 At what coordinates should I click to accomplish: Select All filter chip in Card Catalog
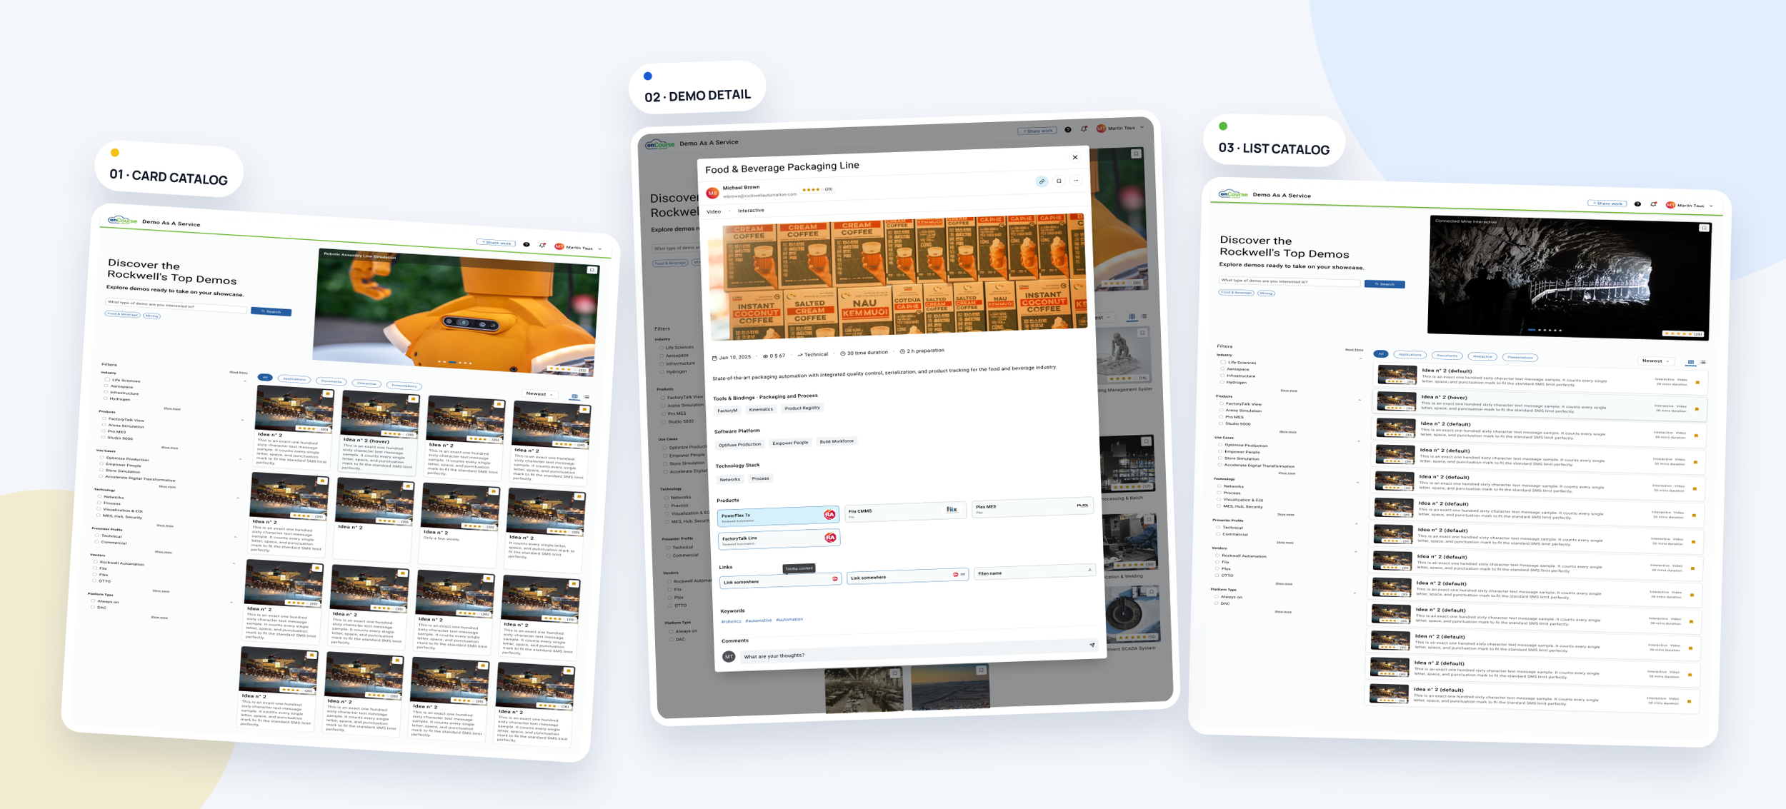pos(265,377)
